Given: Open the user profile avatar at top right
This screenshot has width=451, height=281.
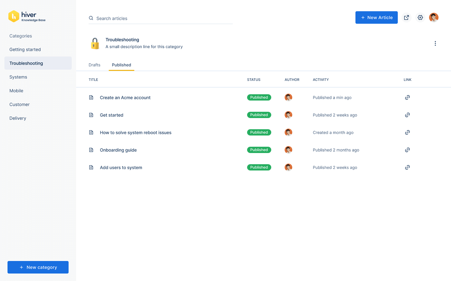Looking at the screenshot, I should coord(434,17).
